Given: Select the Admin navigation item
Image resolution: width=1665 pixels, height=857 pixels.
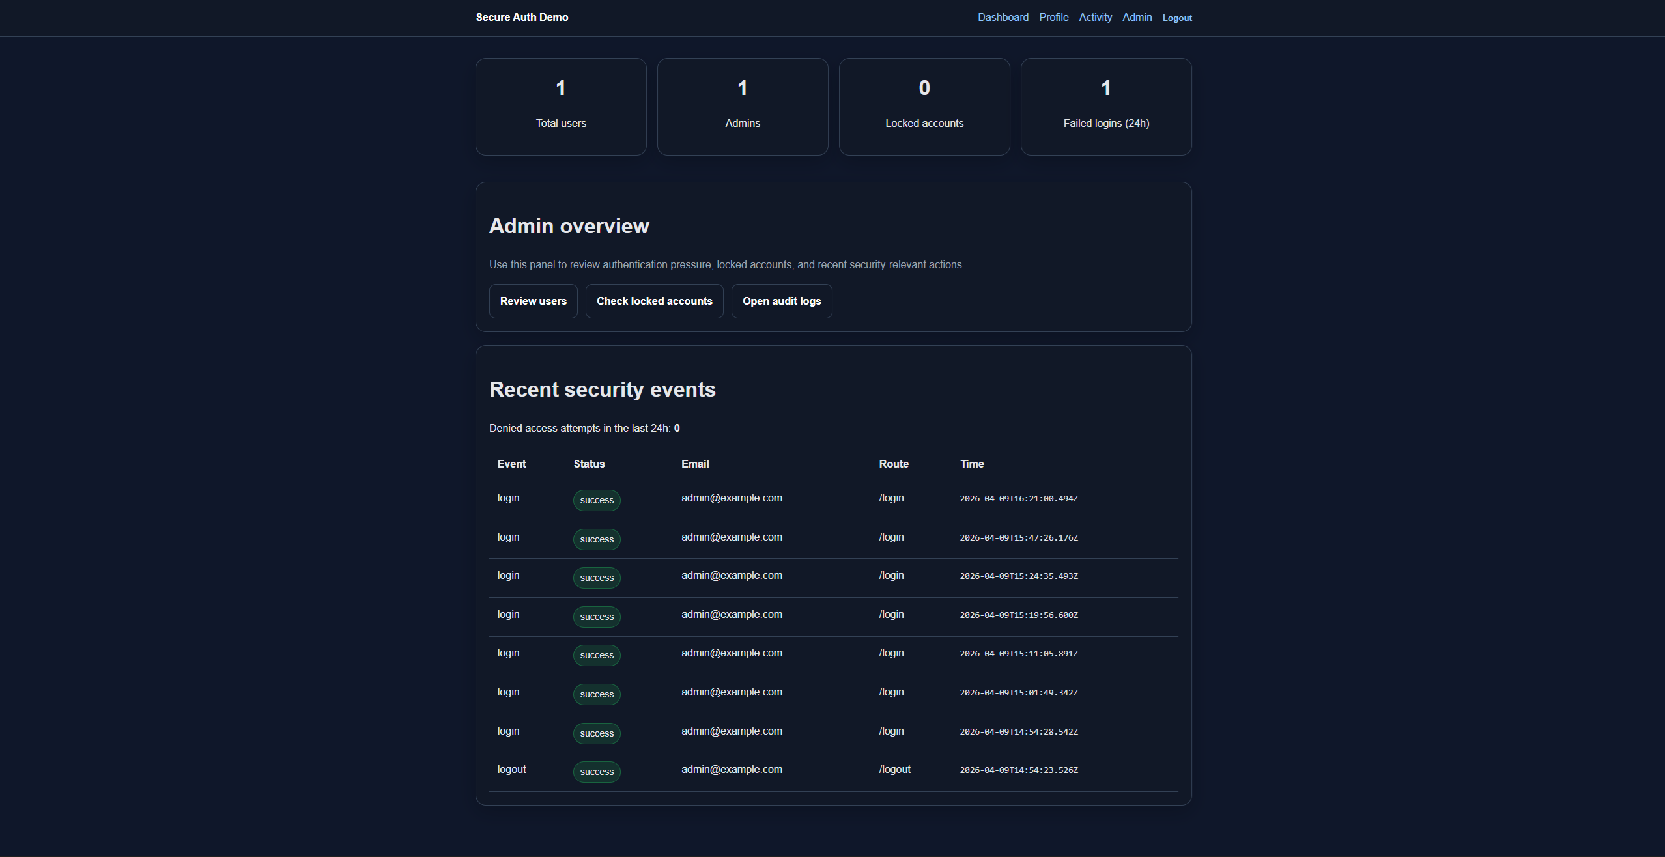Looking at the screenshot, I should click(x=1137, y=17).
